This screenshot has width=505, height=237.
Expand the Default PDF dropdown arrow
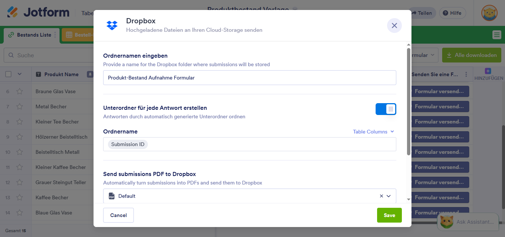(389, 196)
